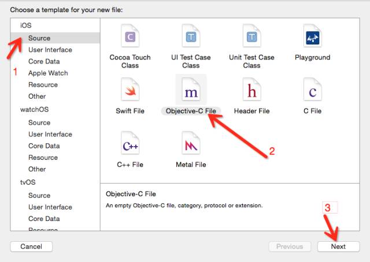Click the tvOS section header
Viewport: 370px width, 262px height.
[28, 182]
